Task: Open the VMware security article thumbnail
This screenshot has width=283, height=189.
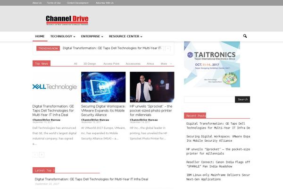Action: pos(103,87)
